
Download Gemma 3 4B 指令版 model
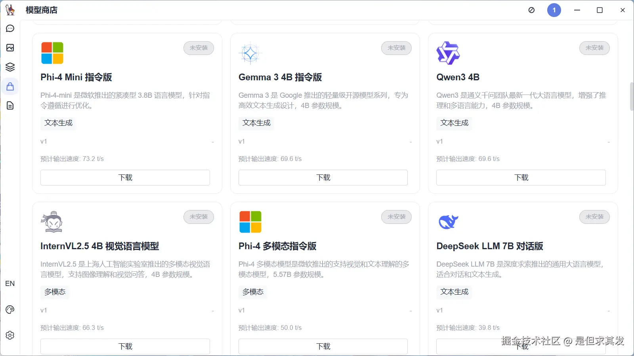(323, 178)
